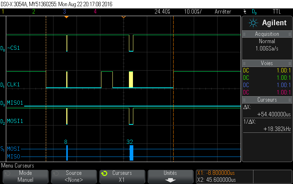Click the Curseurs panel grip handle

[x=244, y=100]
